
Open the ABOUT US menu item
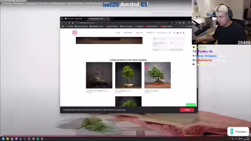[139, 33]
